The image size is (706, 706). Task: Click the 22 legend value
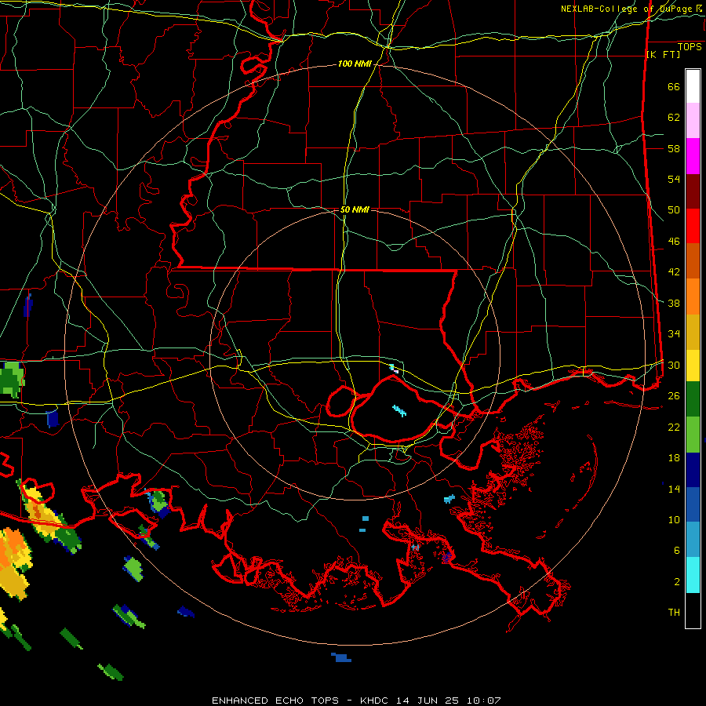pos(674,427)
